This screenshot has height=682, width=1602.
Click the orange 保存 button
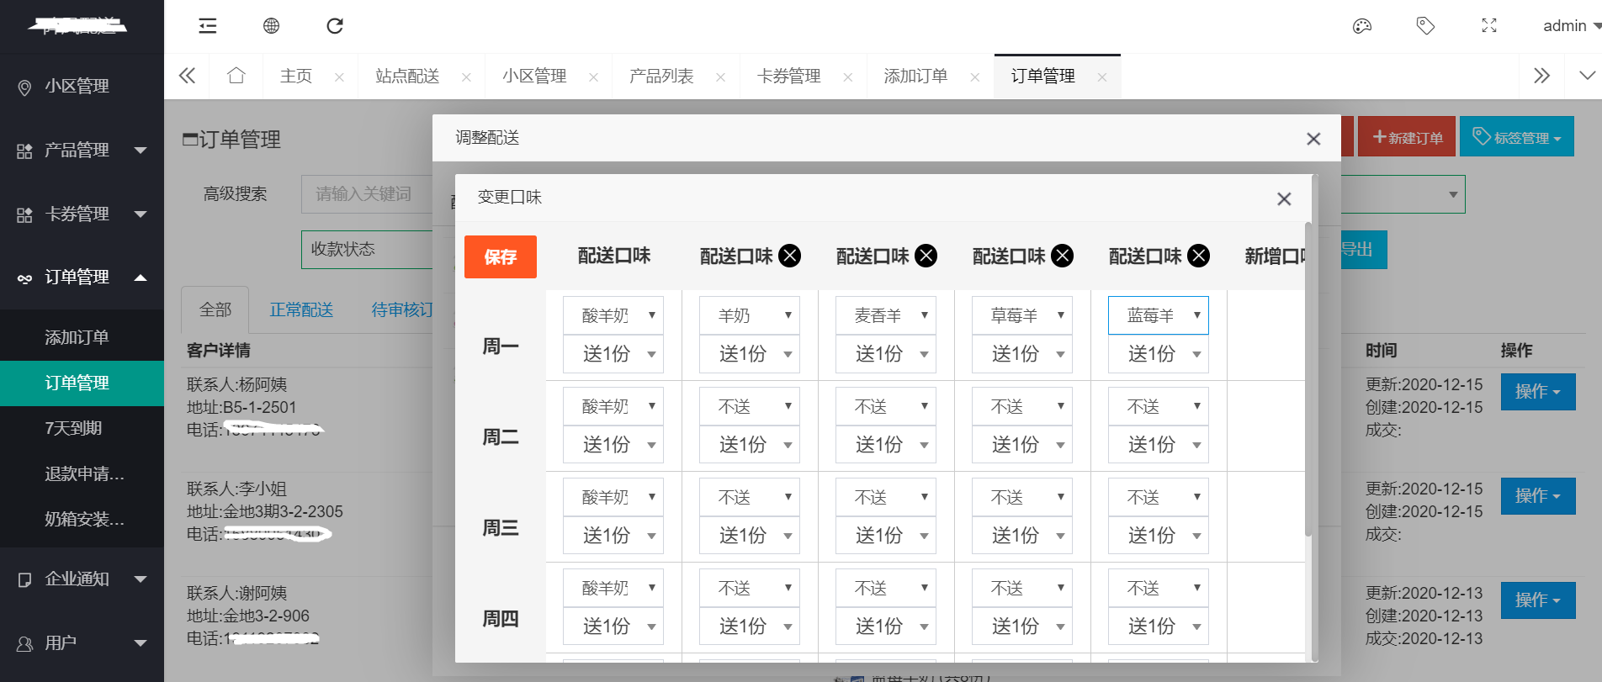[x=501, y=256]
